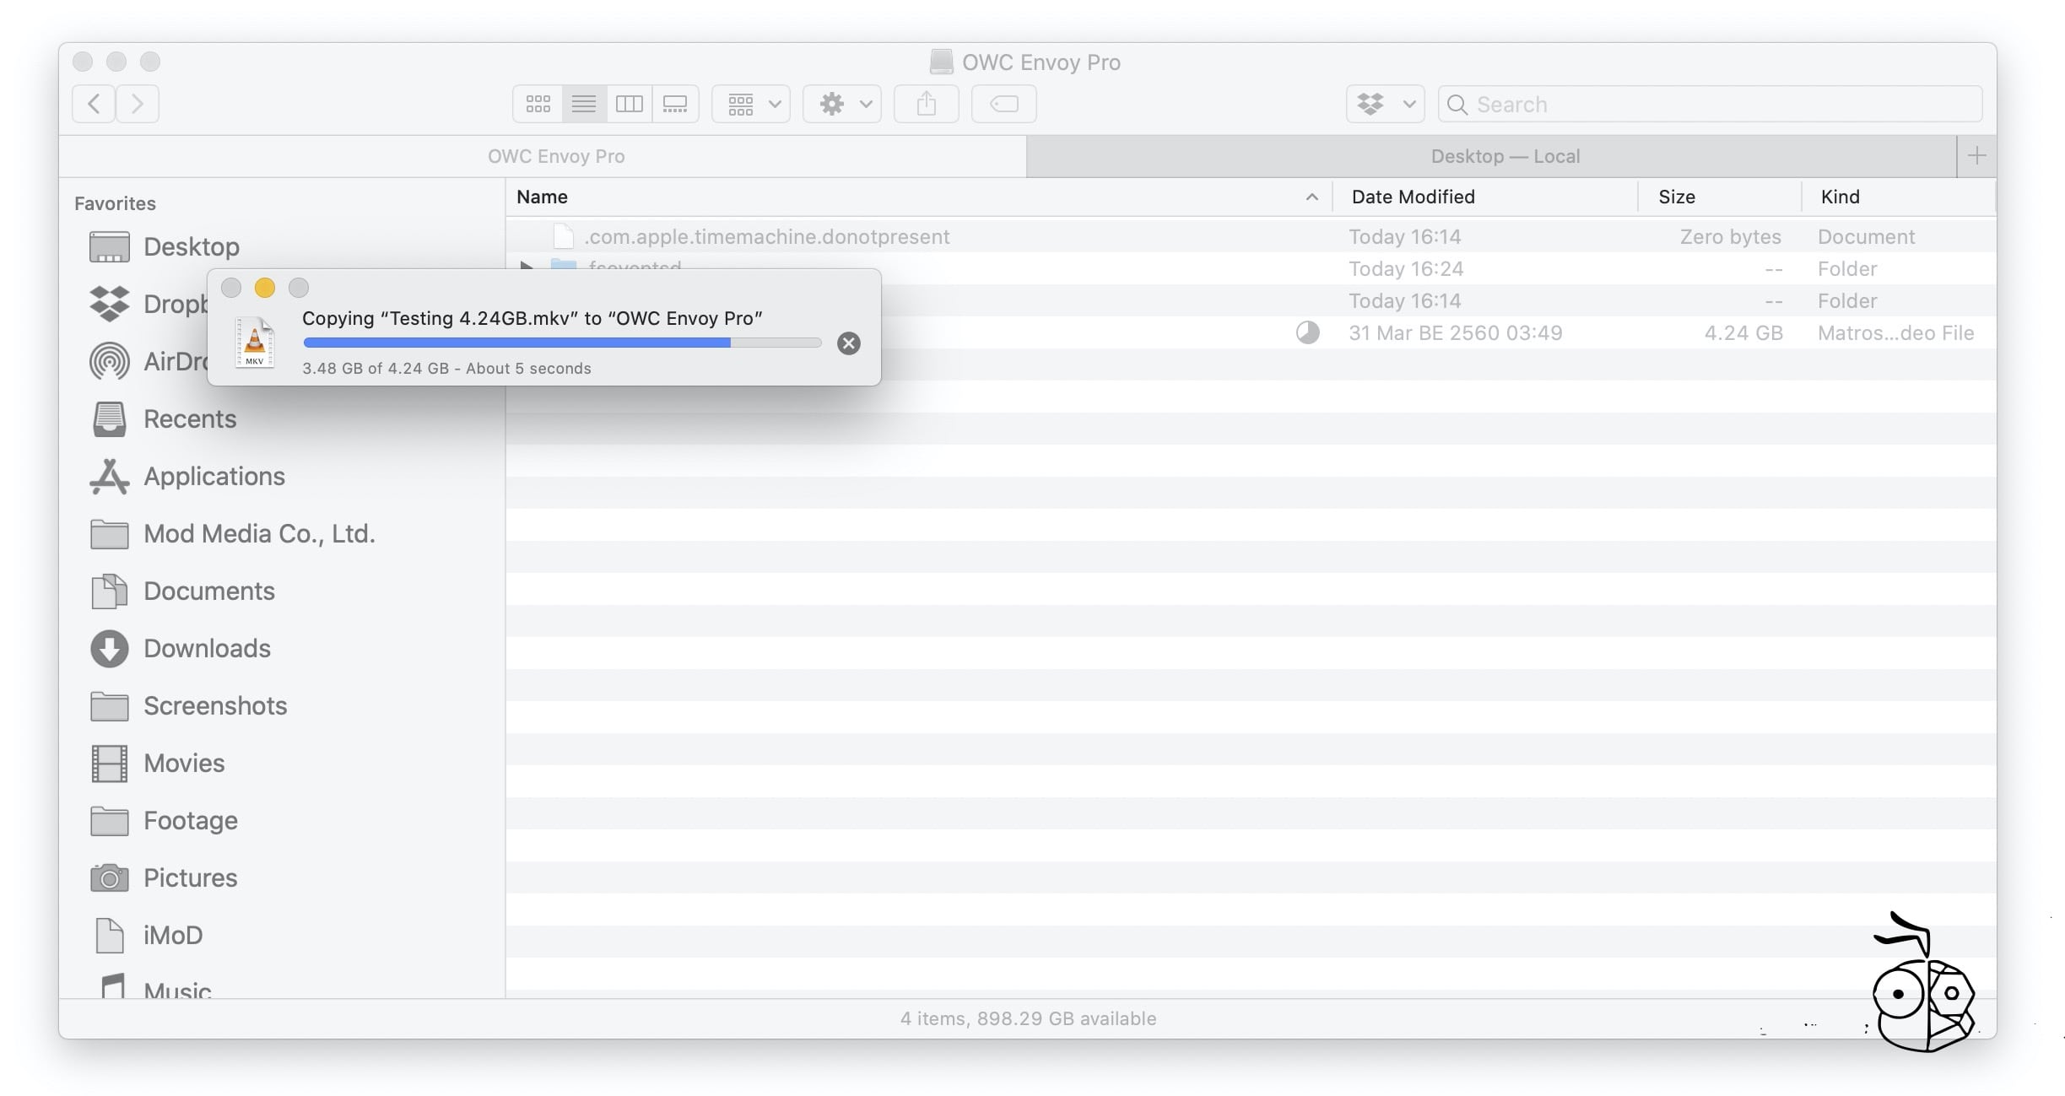
Task: Switch to list view mode
Action: point(582,103)
